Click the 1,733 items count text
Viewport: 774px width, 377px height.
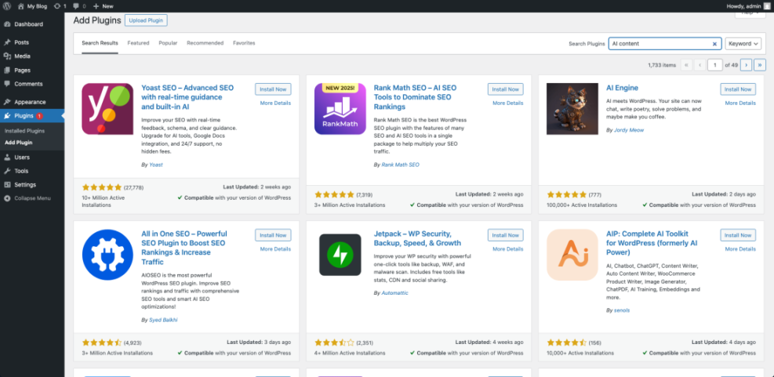[661, 65]
